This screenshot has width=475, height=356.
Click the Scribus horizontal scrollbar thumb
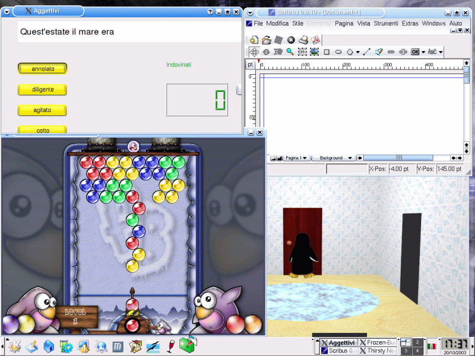[398, 158]
